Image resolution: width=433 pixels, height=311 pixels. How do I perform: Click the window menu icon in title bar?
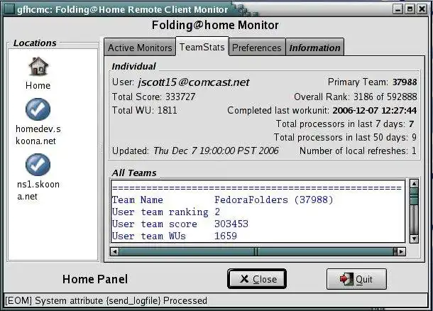point(9,9)
